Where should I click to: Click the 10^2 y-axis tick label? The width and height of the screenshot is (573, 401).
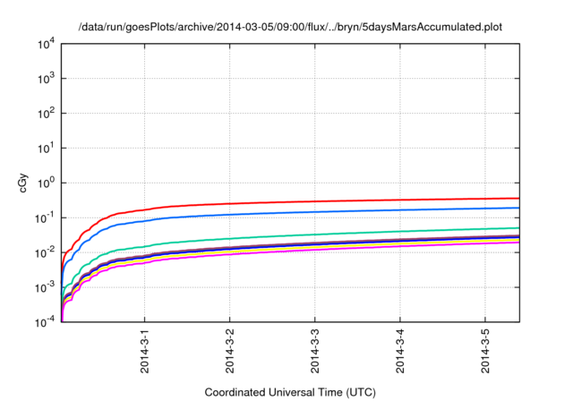coord(46,113)
